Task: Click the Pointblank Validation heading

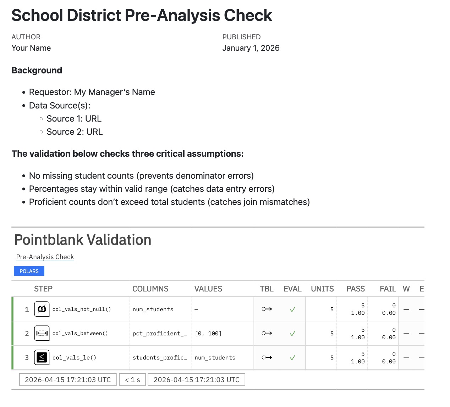Action: [x=83, y=240]
